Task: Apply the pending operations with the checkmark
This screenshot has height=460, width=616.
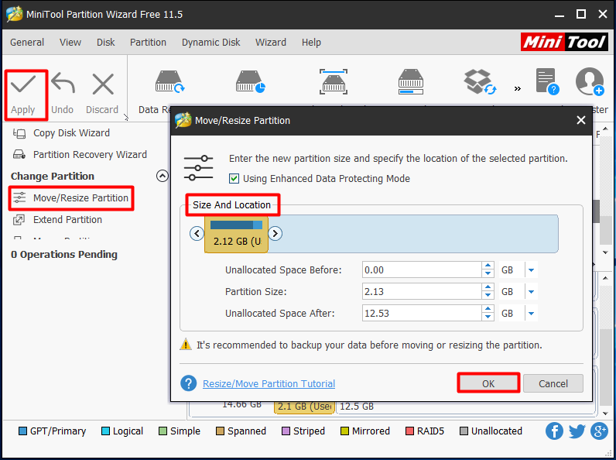Action: [23, 94]
